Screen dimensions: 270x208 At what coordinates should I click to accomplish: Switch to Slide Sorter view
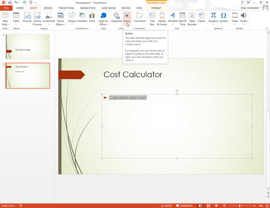[x=208, y=206]
